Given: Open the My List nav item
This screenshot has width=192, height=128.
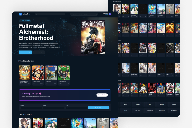Looking at the screenshot, I should [x=80, y=14].
